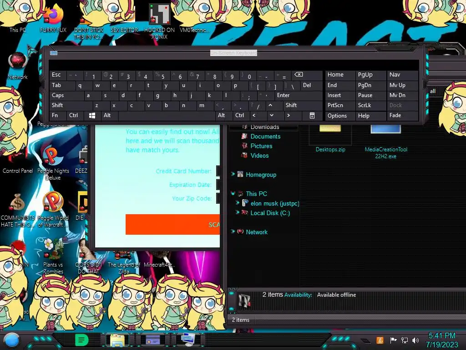The height and width of the screenshot is (350, 466).
Task: Click the Fade key on keyboard
Action: (x=402, y=115)
